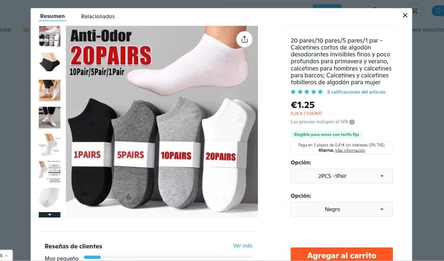Select the thumbnail of orange pants with socks
The width and height of the screenshot is (444, 261).
point(49,90)
